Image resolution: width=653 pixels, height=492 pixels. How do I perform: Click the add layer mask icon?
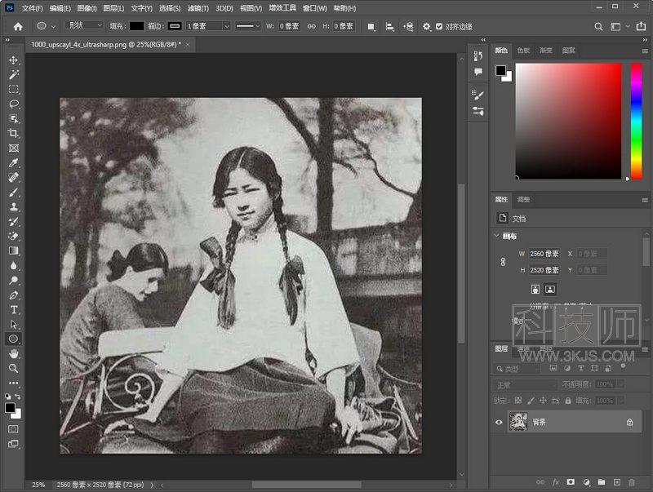tap(571, 482)
